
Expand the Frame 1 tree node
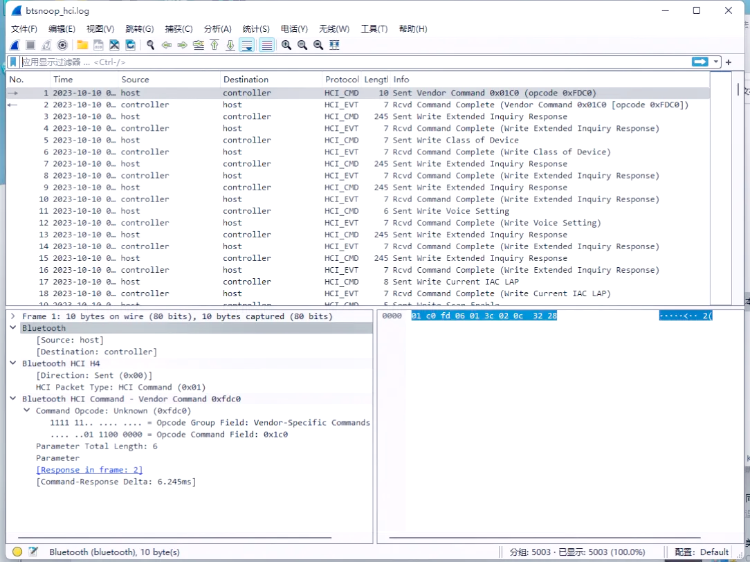click(x=13, y=316)
